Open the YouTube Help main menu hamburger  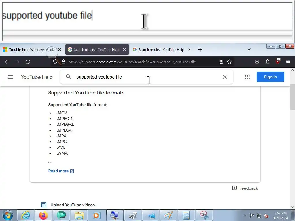(x=10, y=77)
